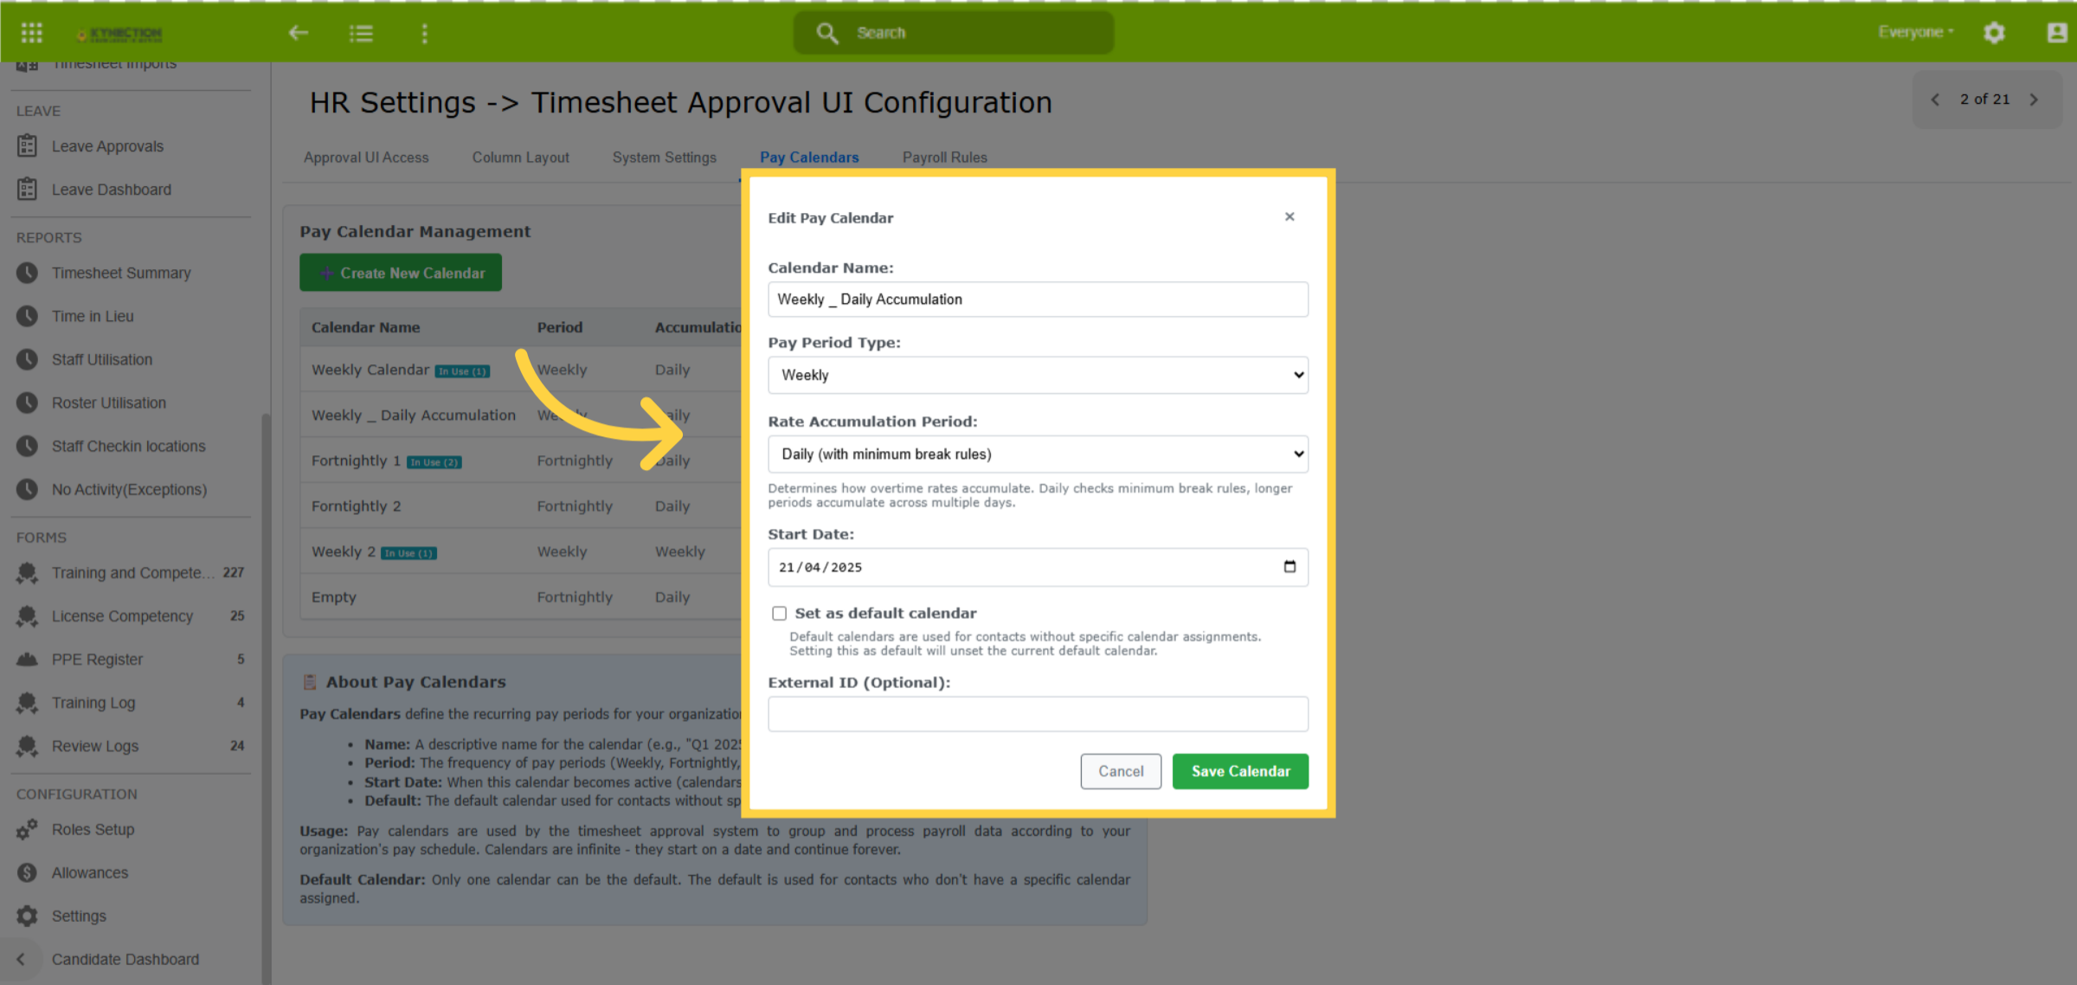
Task: Open the list view icon in header
Action: coord(361,33)
